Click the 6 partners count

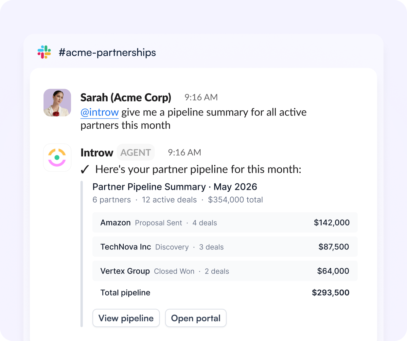point(112,200)
